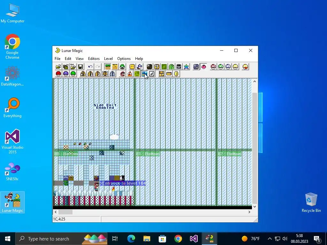The height and width of the screenshot is (245, 327).
Task: Click the vertical scrollbar up arrow
Action: click(255, 81)
